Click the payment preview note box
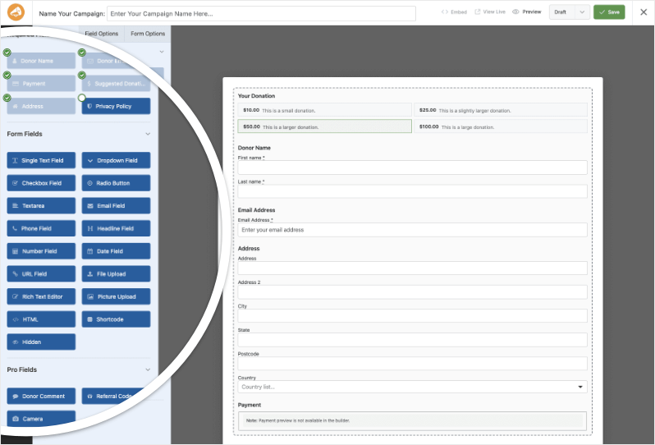655x445 pixels. (412, 420)
